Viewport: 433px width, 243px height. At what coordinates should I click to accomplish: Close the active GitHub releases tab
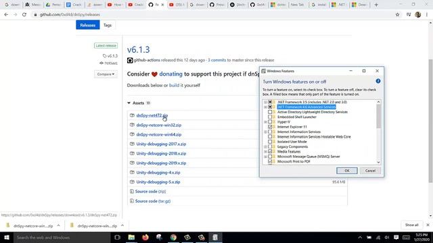point(162,5)
